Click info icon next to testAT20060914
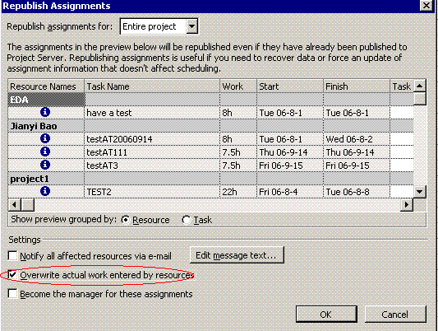Viewport: 438px width, 331px height. click(x=45, y=138)
